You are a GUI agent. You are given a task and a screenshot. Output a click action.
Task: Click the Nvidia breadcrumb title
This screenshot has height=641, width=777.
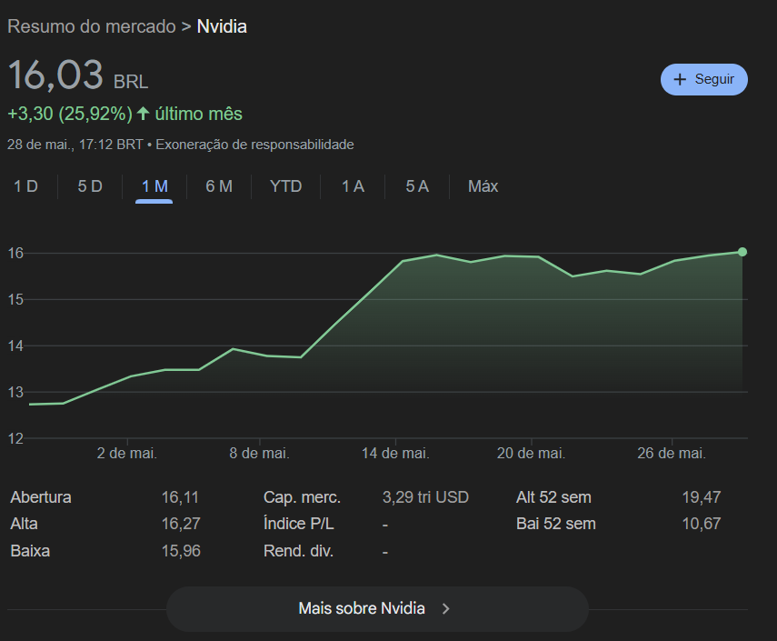[222, 26]
